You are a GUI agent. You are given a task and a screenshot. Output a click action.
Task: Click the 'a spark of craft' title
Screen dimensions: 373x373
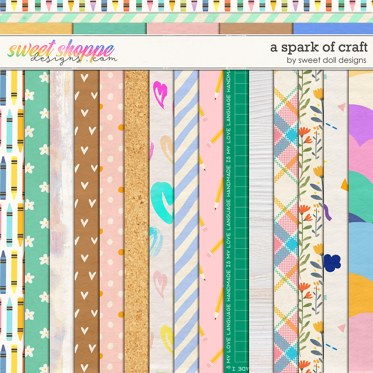click(x=319, y=47)
